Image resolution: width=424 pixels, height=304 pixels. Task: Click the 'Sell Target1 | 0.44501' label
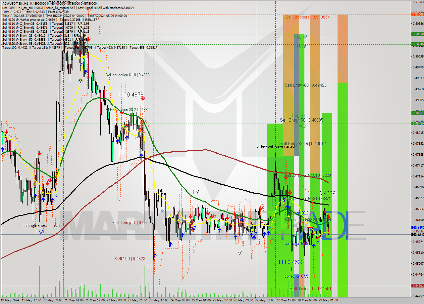point(310,288)
